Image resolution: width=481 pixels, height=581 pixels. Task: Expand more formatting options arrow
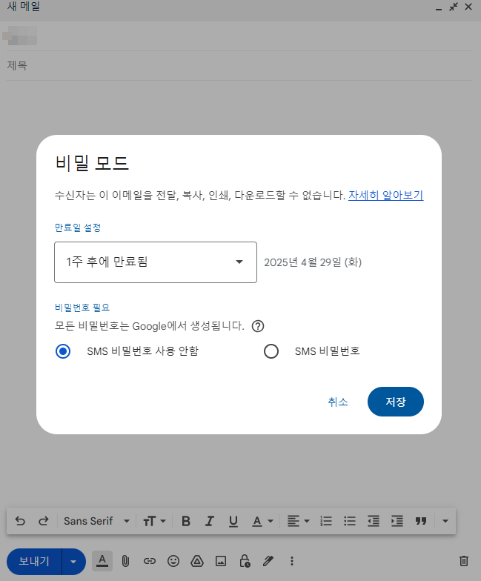pos(445,521)
